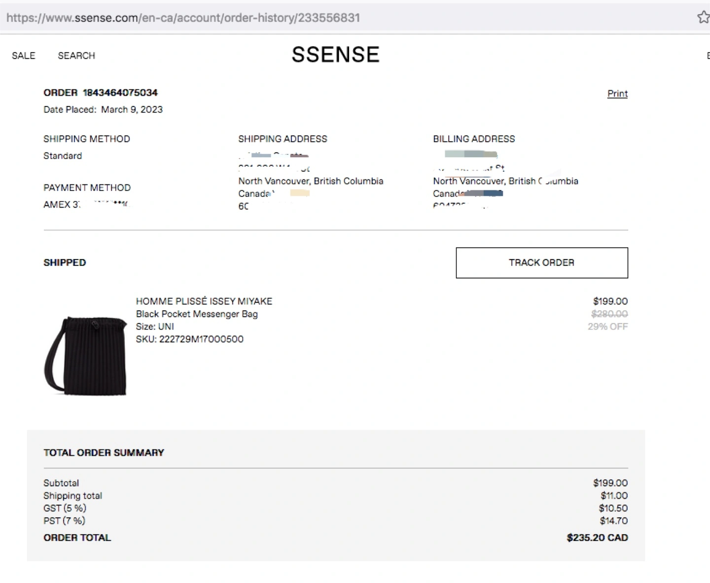
Task: Click the browser URL address field
Action: click(345, 18)
